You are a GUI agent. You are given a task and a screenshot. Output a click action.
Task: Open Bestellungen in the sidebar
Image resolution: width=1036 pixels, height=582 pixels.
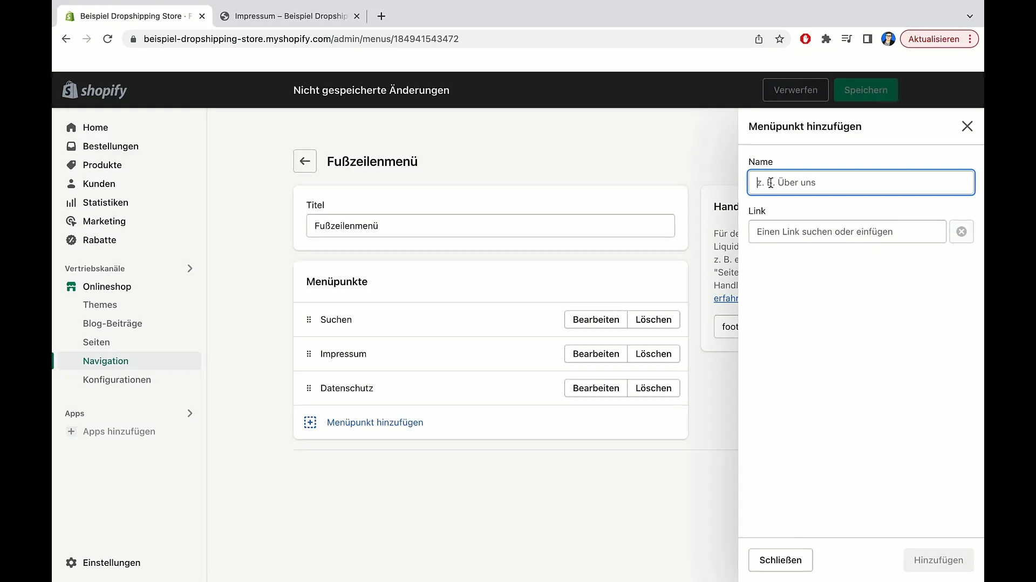pos(110,145)
